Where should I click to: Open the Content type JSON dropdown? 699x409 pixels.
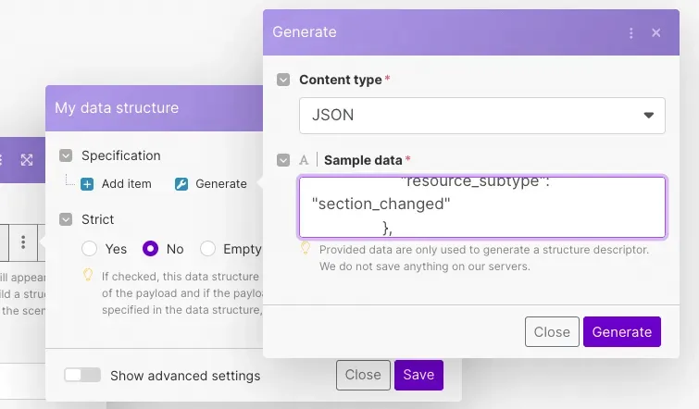481,116
